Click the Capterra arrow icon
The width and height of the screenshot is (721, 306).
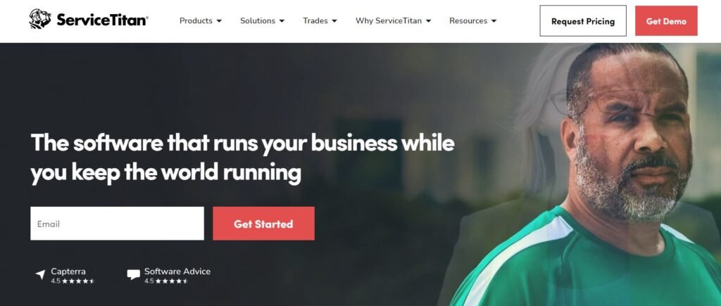pyautogui.click(x=40, y=275)
